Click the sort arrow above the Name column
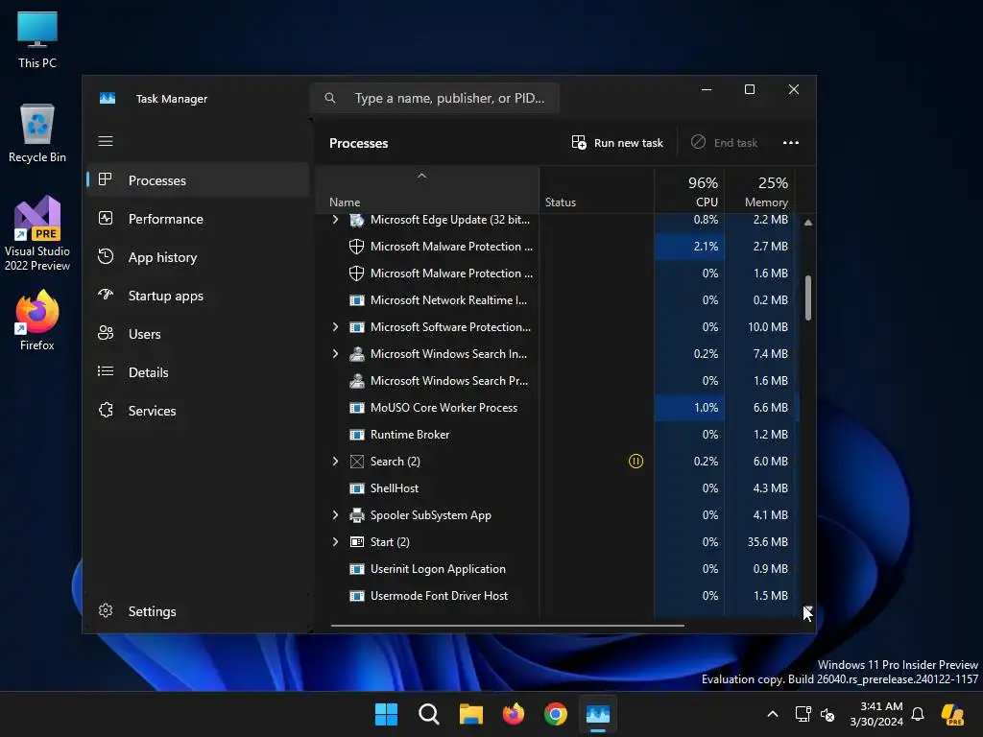Screen dimensions: 983x737 click(x=422, y=177)
